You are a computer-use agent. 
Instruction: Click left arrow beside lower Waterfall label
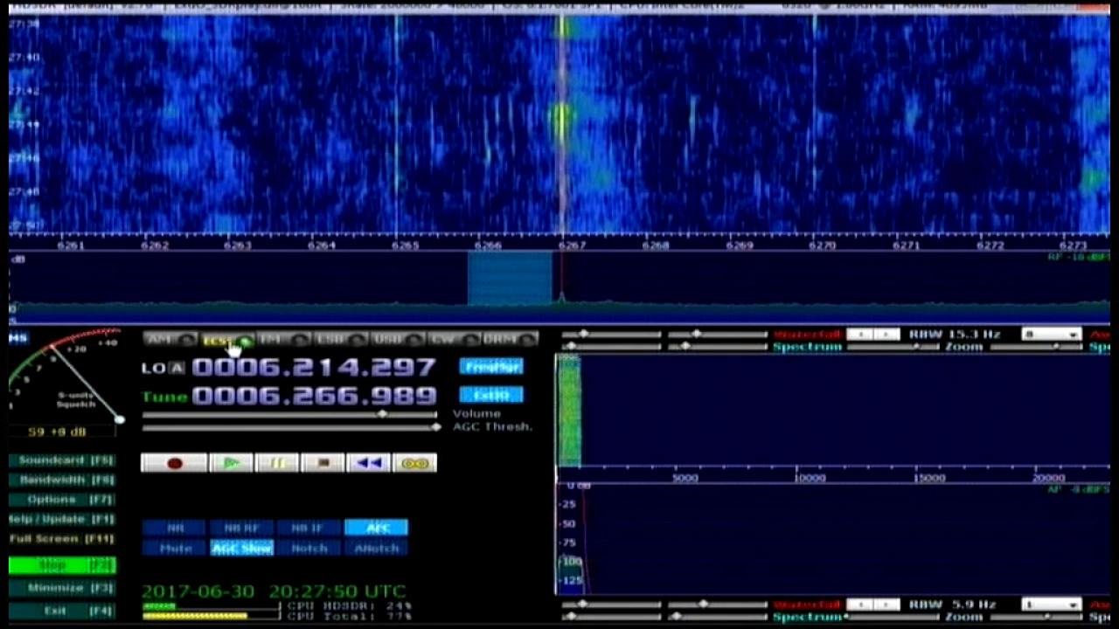click(861, 605)
